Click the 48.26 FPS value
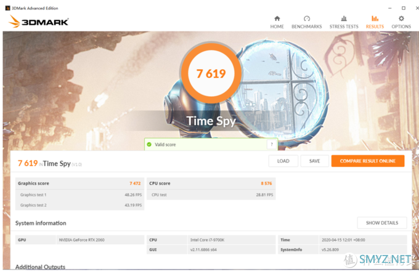 tap(133, 195)
